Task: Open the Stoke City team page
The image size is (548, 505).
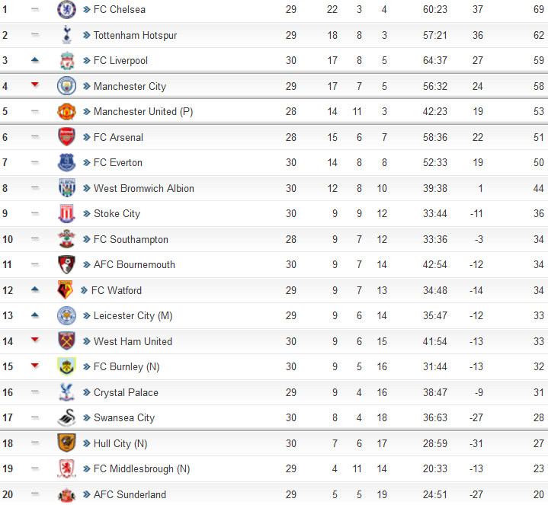Action: tap(117, 214)
